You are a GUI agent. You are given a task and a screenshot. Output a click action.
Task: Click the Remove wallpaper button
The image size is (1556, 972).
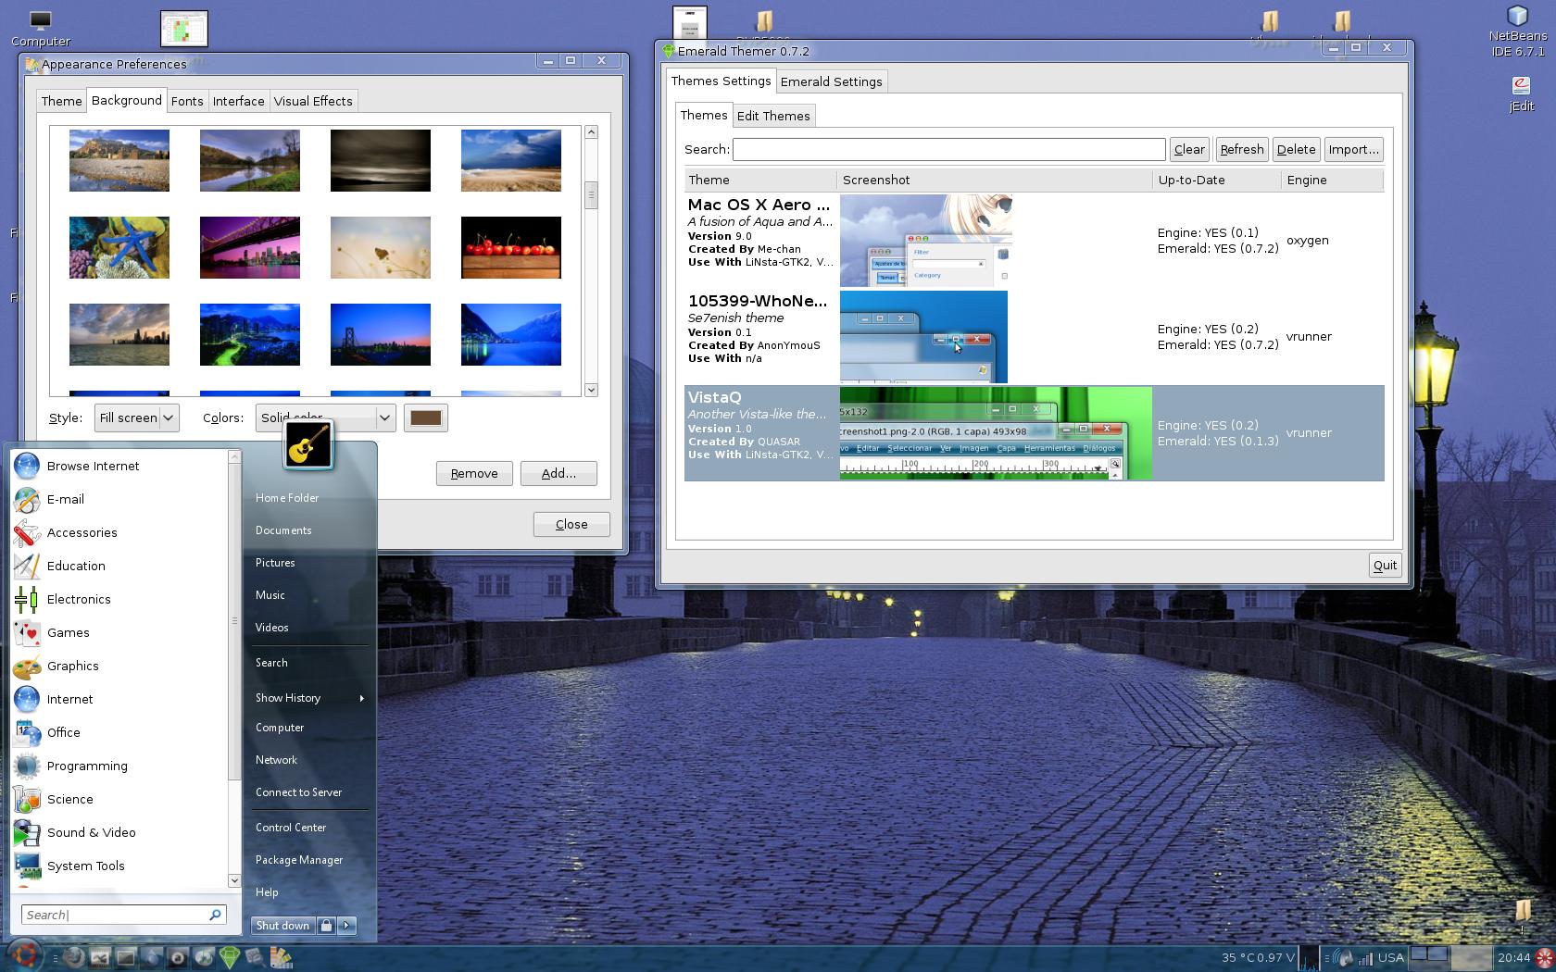coord(474,473)
